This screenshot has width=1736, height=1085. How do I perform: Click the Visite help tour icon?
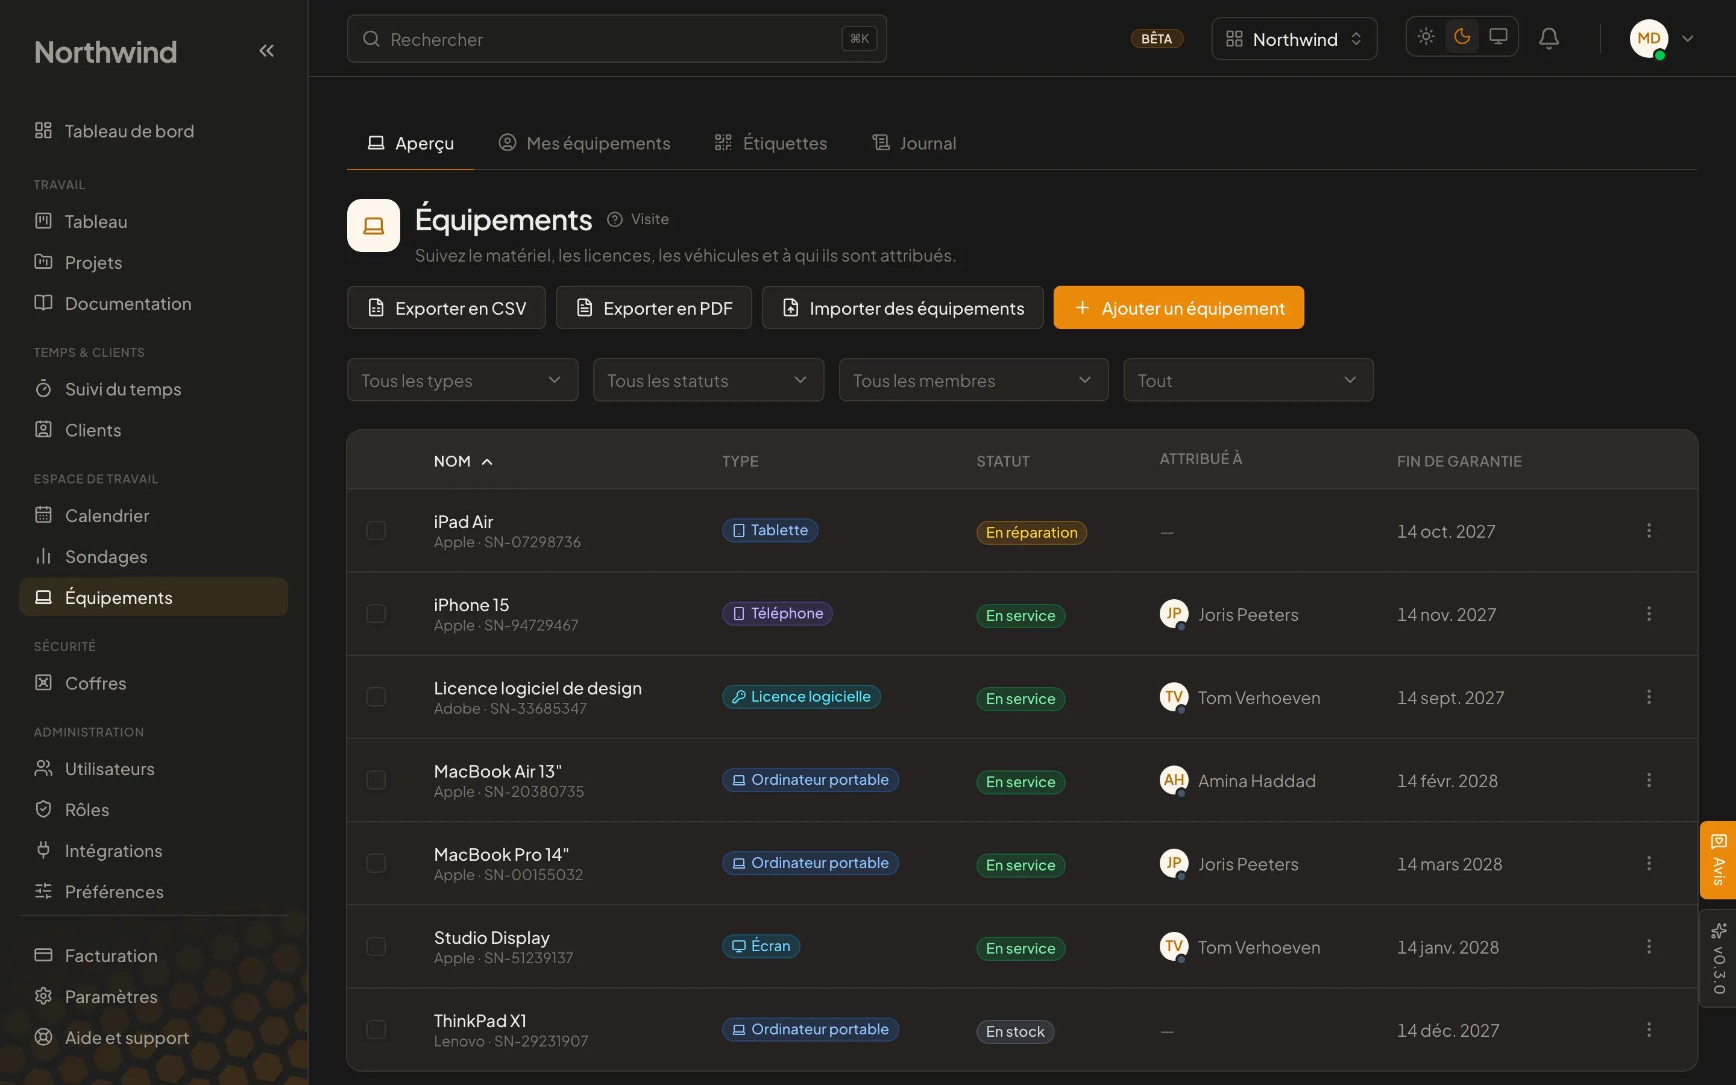pyautogui.click(x=638, y=219)
